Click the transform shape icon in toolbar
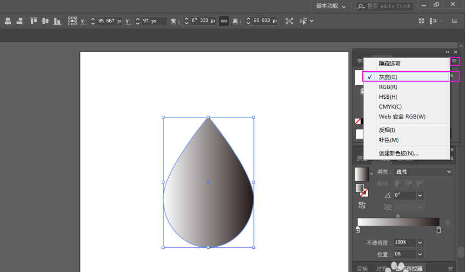 point(289,21)
